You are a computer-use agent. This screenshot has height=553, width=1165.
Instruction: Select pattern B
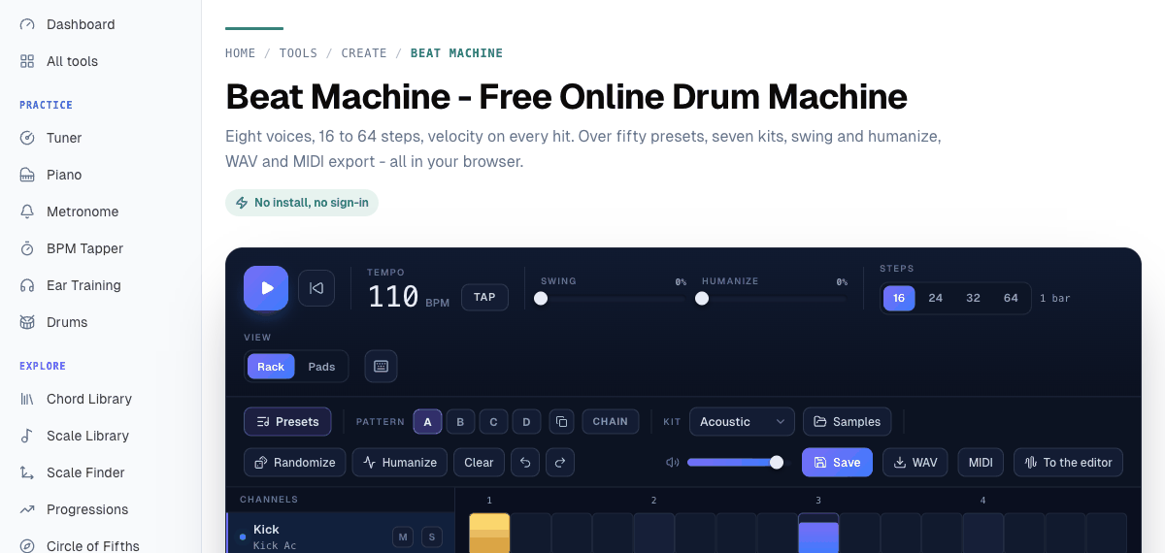pyautogui.click(x=460, y=422)
